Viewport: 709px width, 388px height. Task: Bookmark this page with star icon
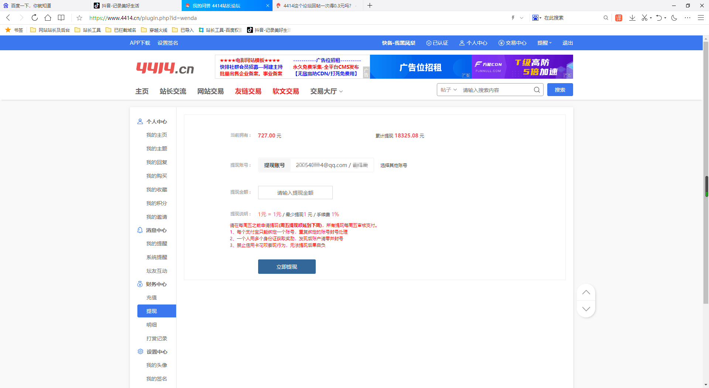[79, 18]
